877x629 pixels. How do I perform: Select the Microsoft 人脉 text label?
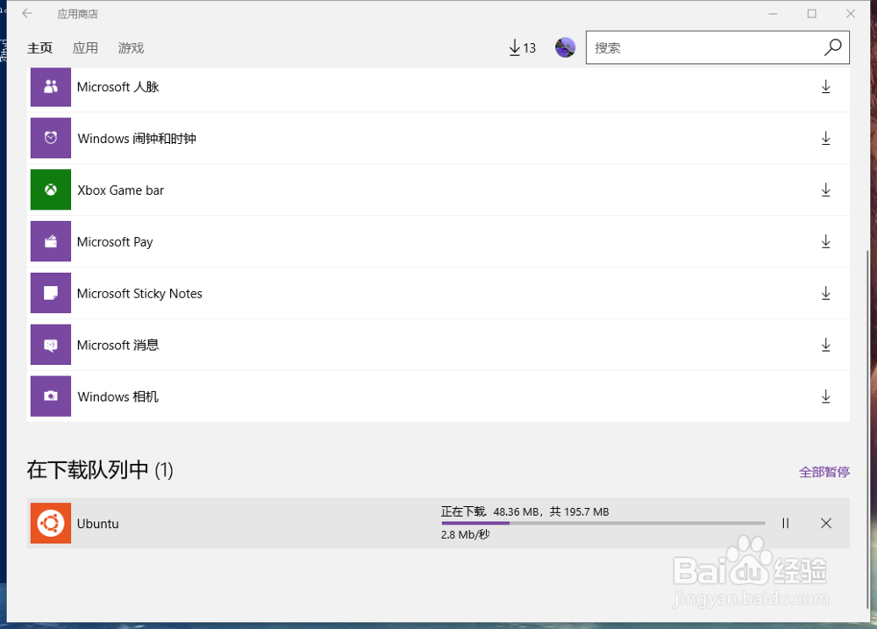tap(118, 87)
